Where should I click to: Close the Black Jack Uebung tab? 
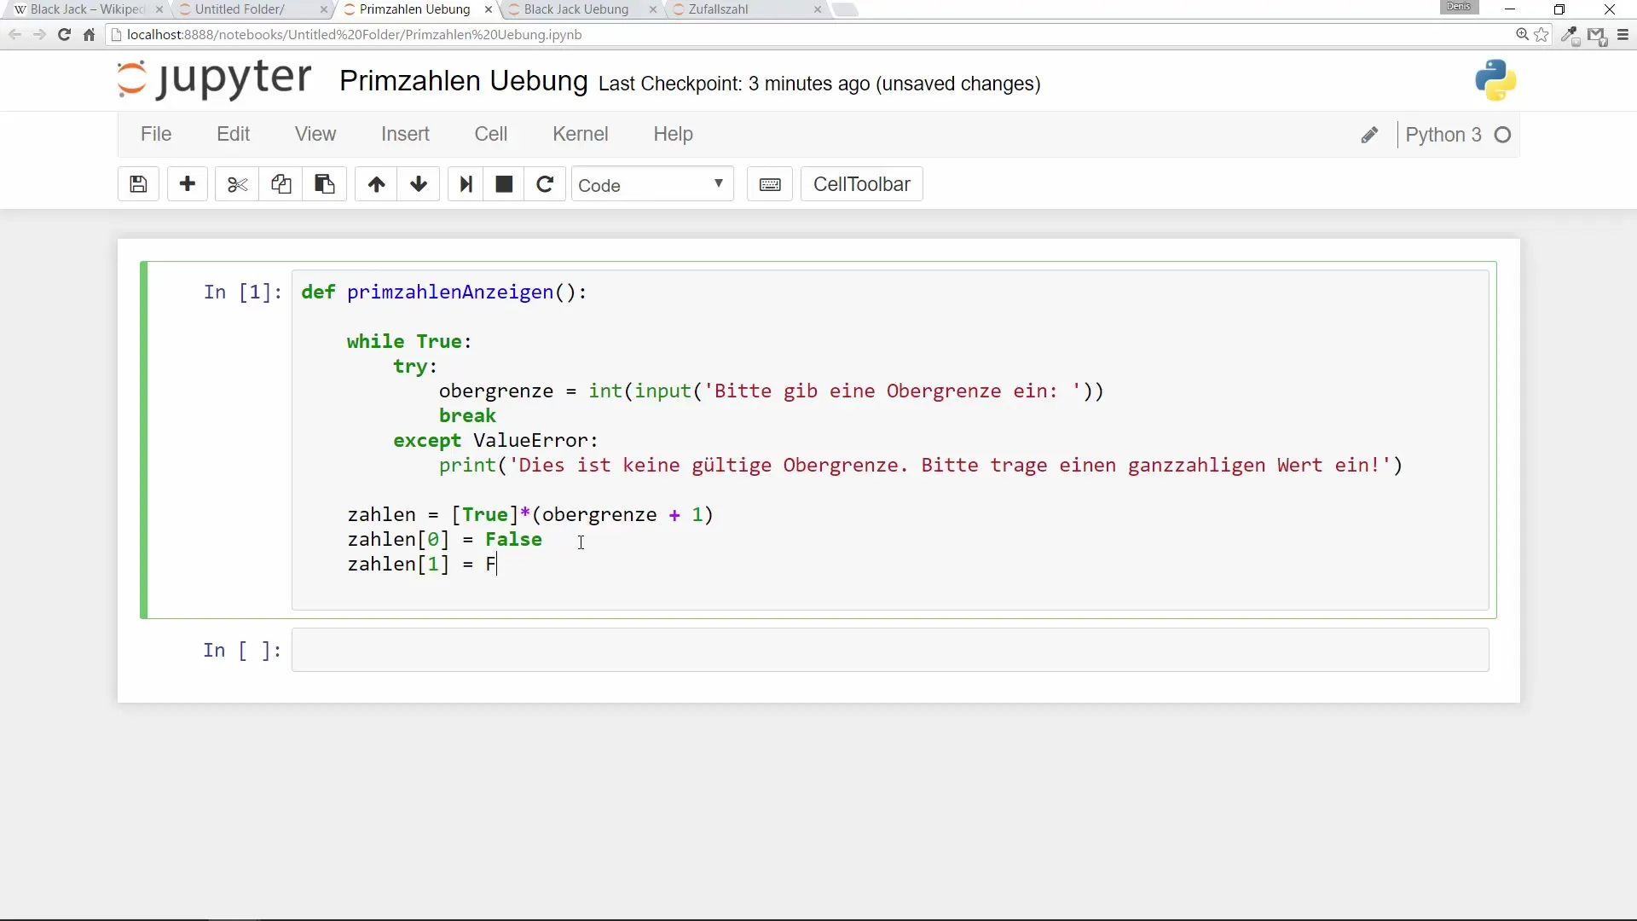[653, 9]
